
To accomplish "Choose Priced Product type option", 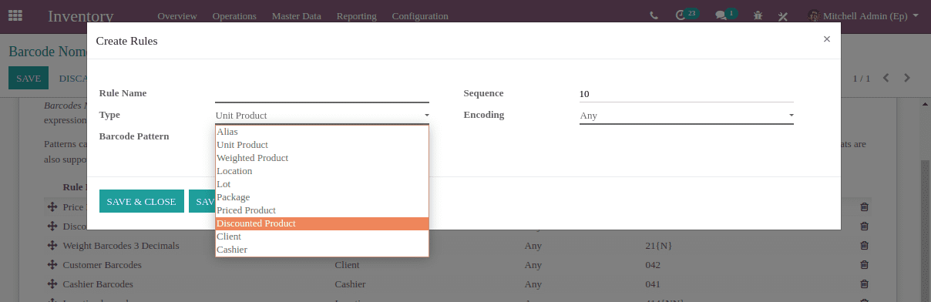I will 322,210.
